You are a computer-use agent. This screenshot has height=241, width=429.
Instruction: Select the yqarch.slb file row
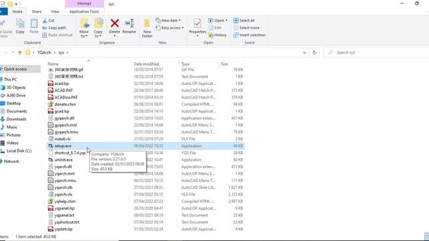145,187
